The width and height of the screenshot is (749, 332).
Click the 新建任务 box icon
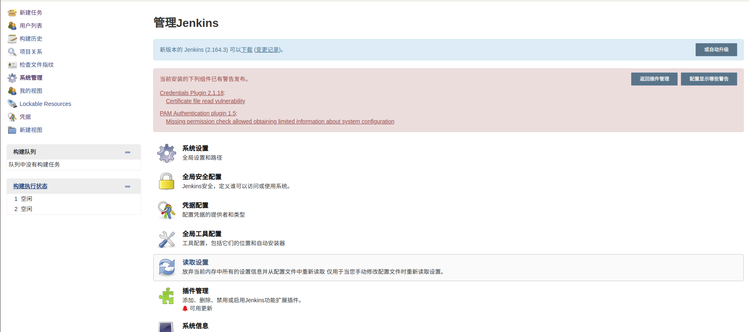point(12,13)
